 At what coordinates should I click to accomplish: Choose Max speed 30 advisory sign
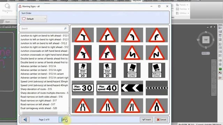(83, 88)
